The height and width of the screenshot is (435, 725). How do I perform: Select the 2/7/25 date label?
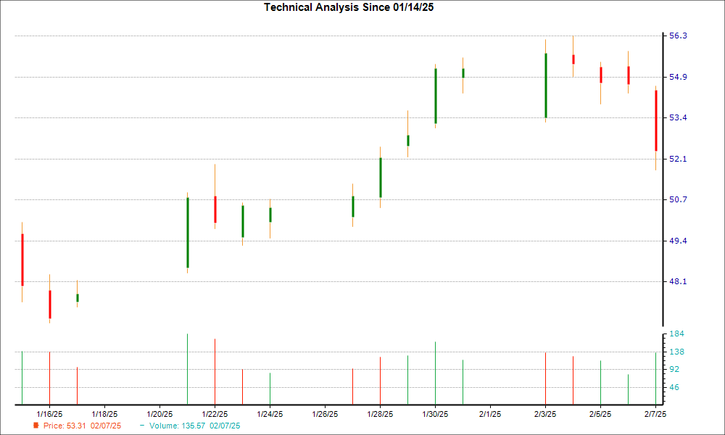coord(655,414)
